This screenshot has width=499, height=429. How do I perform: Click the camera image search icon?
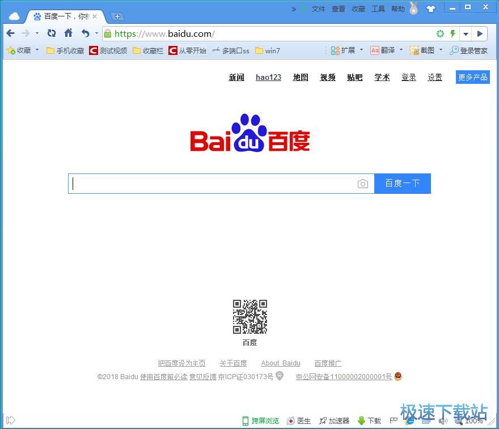(x=362, y=184)
